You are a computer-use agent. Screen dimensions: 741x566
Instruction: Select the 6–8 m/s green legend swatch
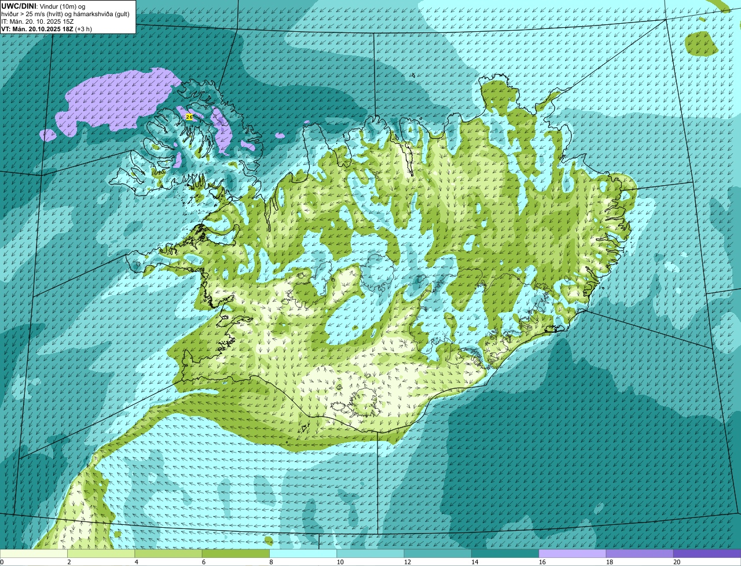[x=236, y=553]
